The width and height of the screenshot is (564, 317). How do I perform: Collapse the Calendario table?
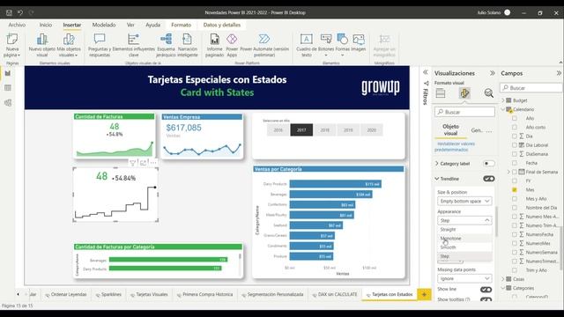click(503, 109)
